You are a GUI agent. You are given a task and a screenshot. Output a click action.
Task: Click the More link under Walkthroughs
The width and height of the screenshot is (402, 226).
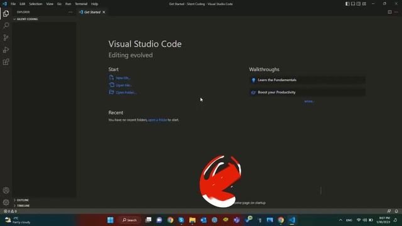pyautogui.click(x=308, y=102)
